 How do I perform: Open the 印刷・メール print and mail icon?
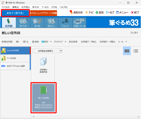[x=80, y=23]
